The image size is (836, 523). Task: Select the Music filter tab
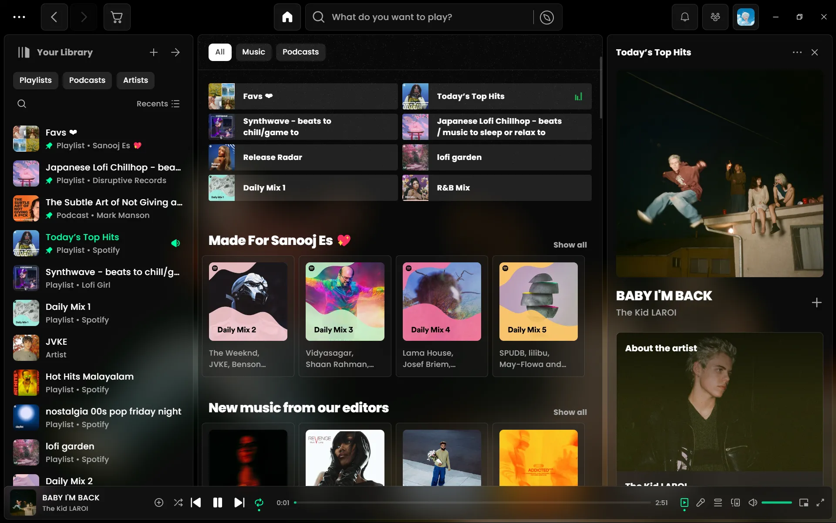(253, 52)
